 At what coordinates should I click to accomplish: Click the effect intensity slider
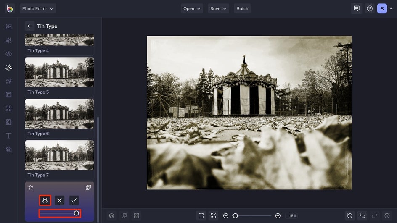point(59,213)
